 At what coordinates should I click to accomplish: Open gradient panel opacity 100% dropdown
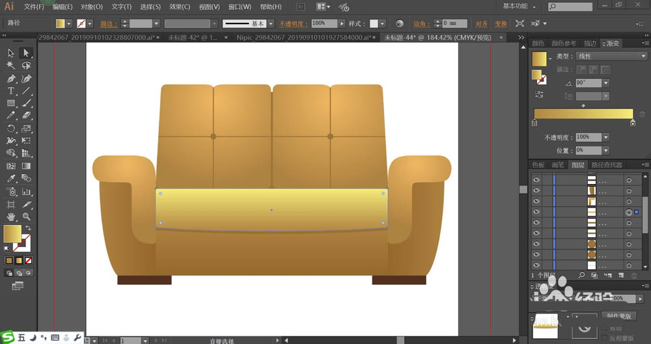coord(605,137)
